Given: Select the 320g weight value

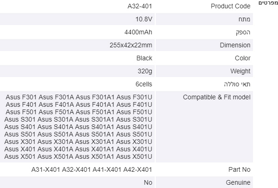Looking at the screenshot, I should tap(145, 71).
